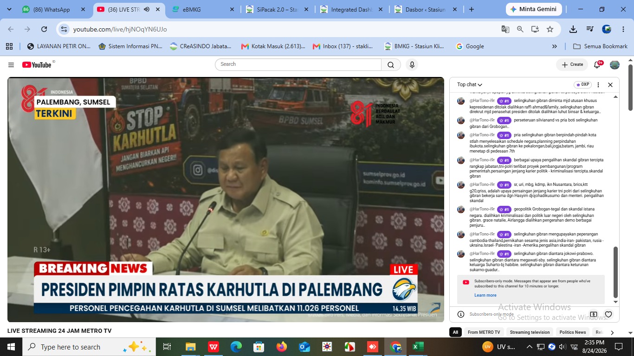Open Kotak Masuk (2.613) bookmark
634x356 pixels.
[x=273, y=46]
